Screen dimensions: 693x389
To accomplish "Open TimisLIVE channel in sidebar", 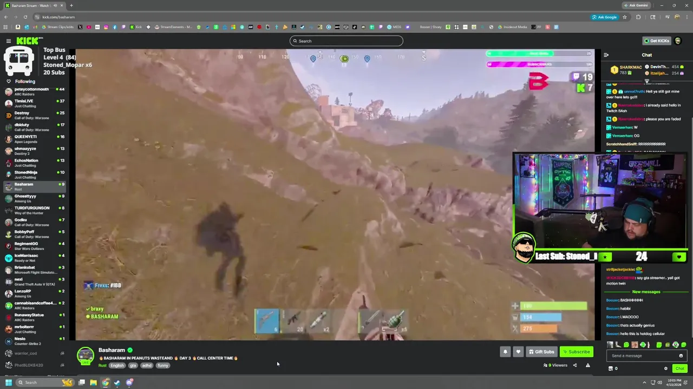I will pos(34,103).
